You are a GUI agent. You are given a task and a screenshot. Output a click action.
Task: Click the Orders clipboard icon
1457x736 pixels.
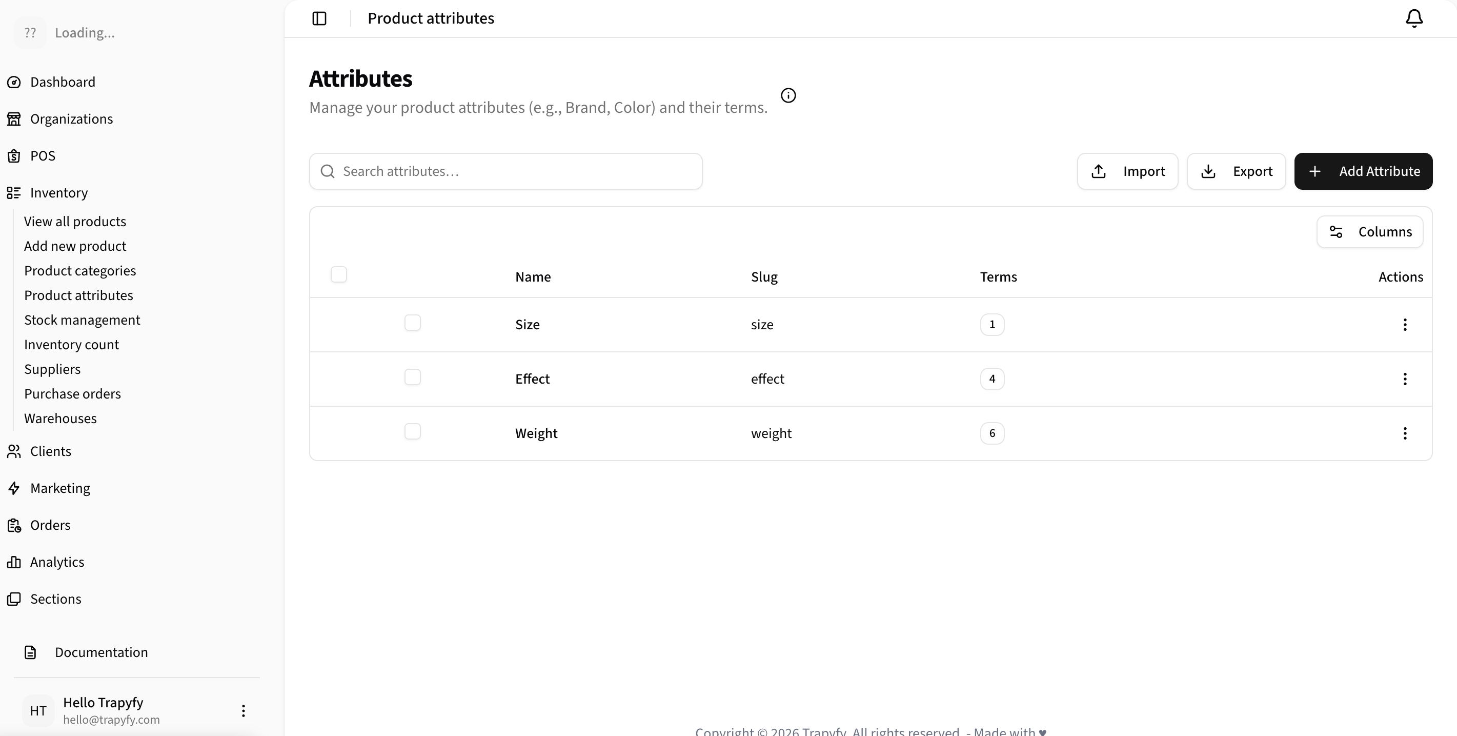[14, 525]
